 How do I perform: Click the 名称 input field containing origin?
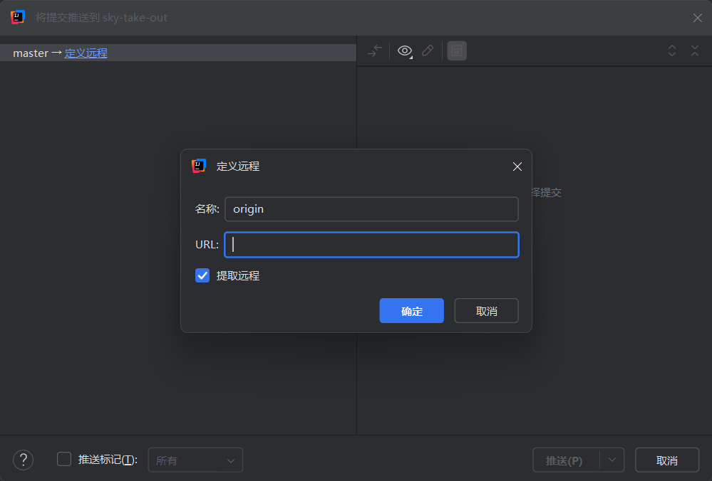[x=371, y=209]
